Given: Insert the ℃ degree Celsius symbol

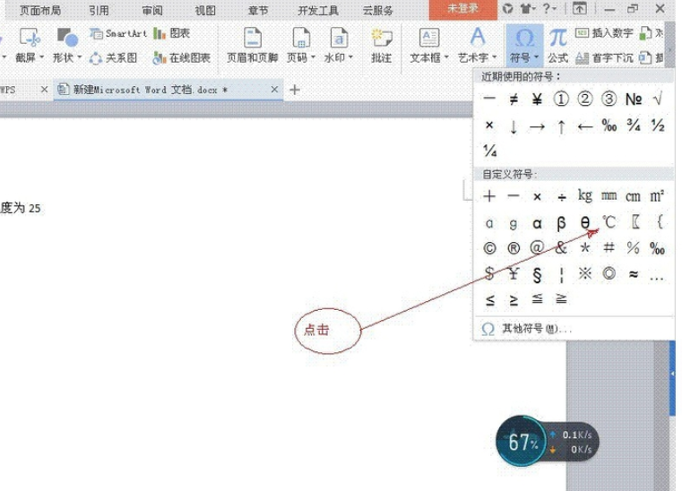Looking at the screenshot, I should 609,223.
